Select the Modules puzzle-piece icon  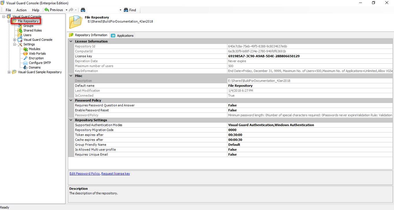coord(25,49)
